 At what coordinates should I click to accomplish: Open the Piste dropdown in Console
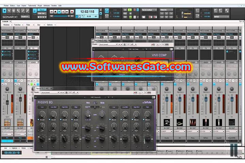click(x=30, y=25)
